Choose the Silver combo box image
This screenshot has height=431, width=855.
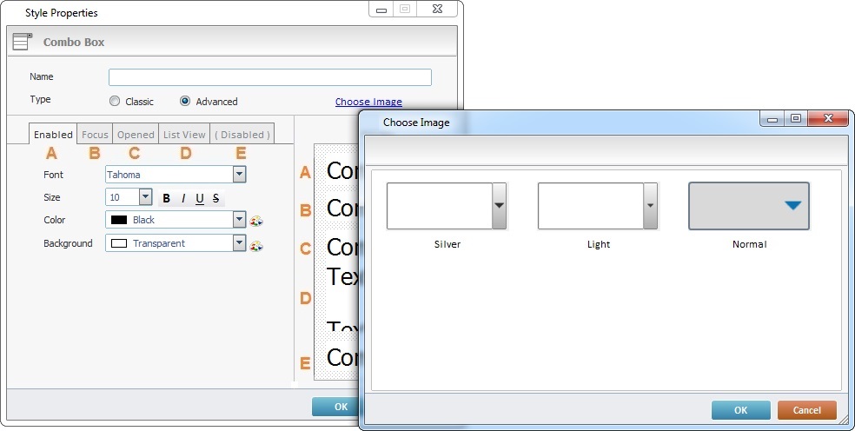click(447, 206)
